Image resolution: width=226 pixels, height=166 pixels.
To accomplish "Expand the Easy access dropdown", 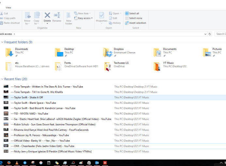I will (x=92, y=18).
